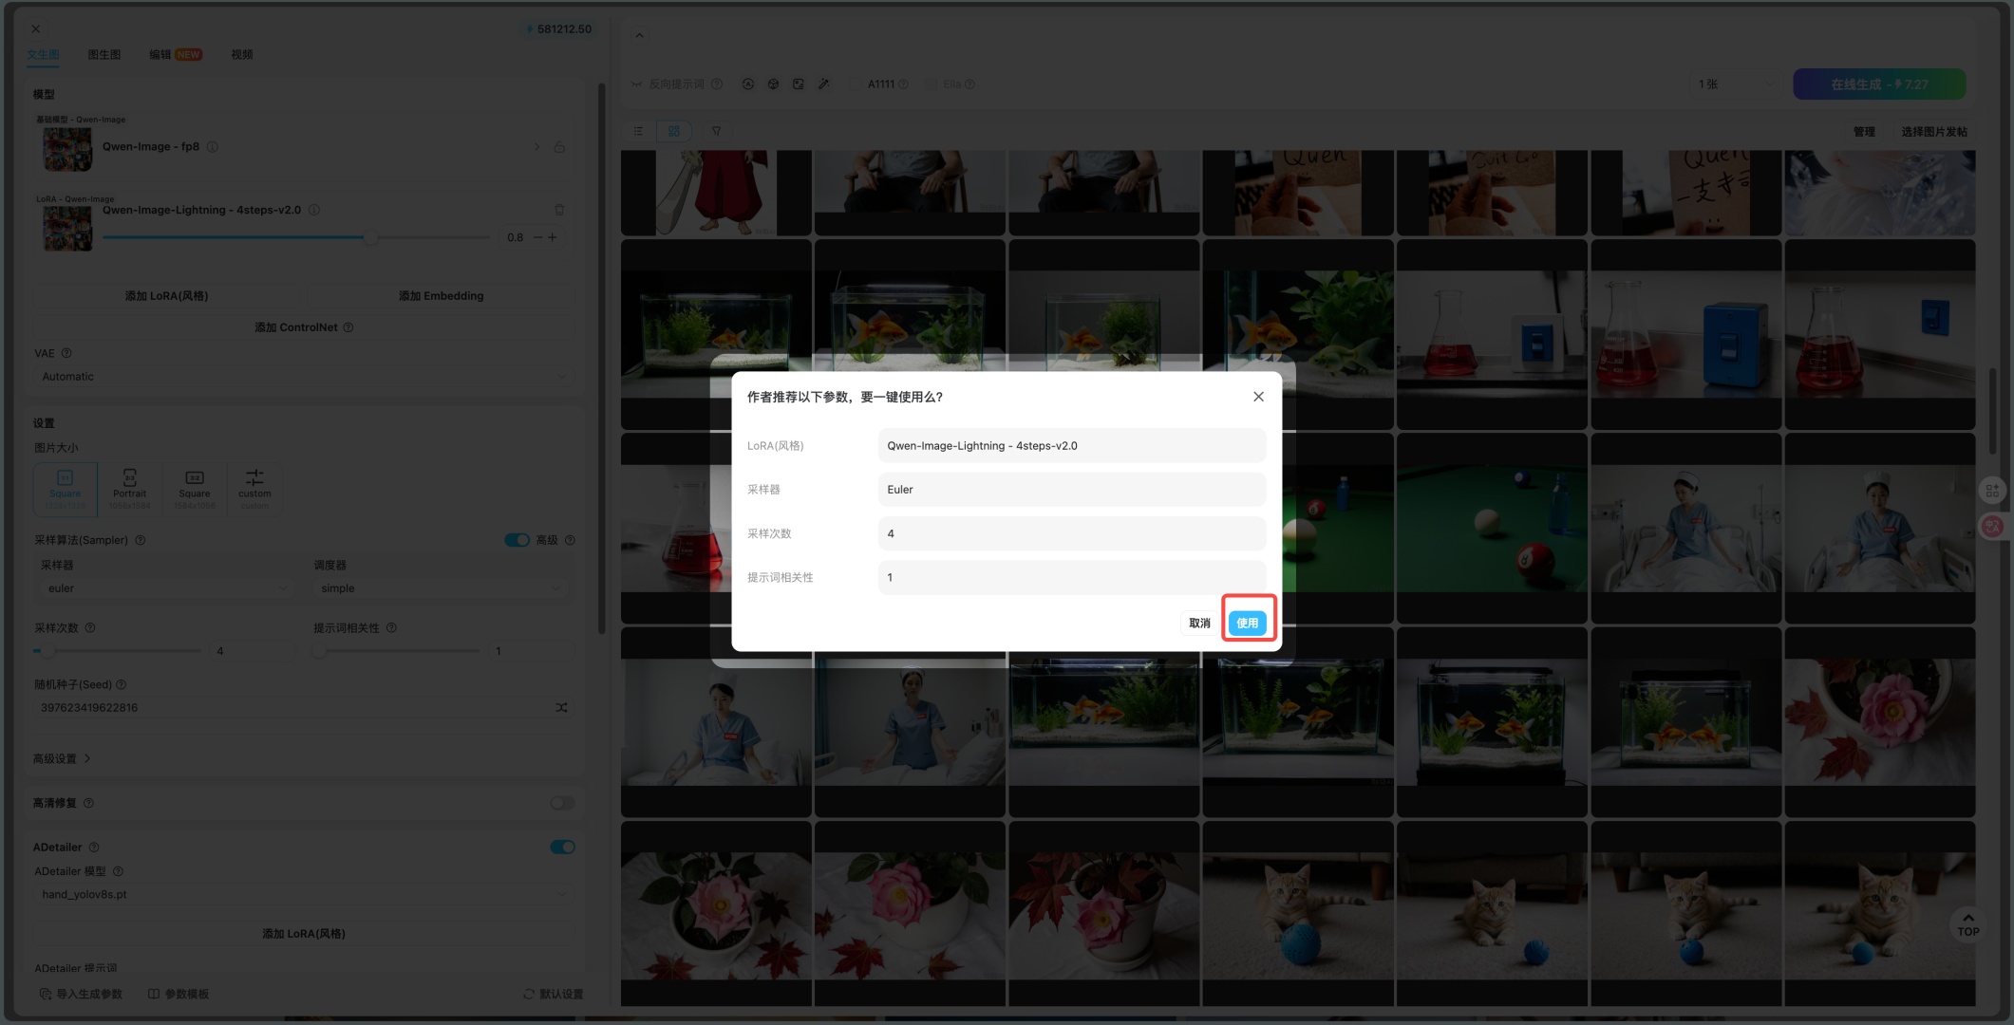
Task: Click the blue 使用 button in dialog
Action: click(x=1247, y=623)
